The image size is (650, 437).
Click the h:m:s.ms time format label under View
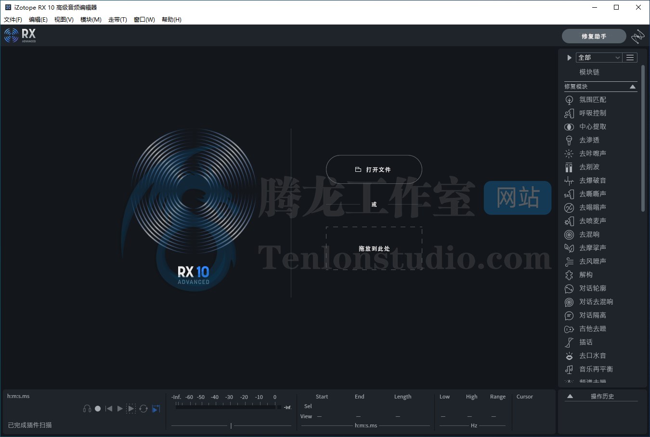coord(366,425)
